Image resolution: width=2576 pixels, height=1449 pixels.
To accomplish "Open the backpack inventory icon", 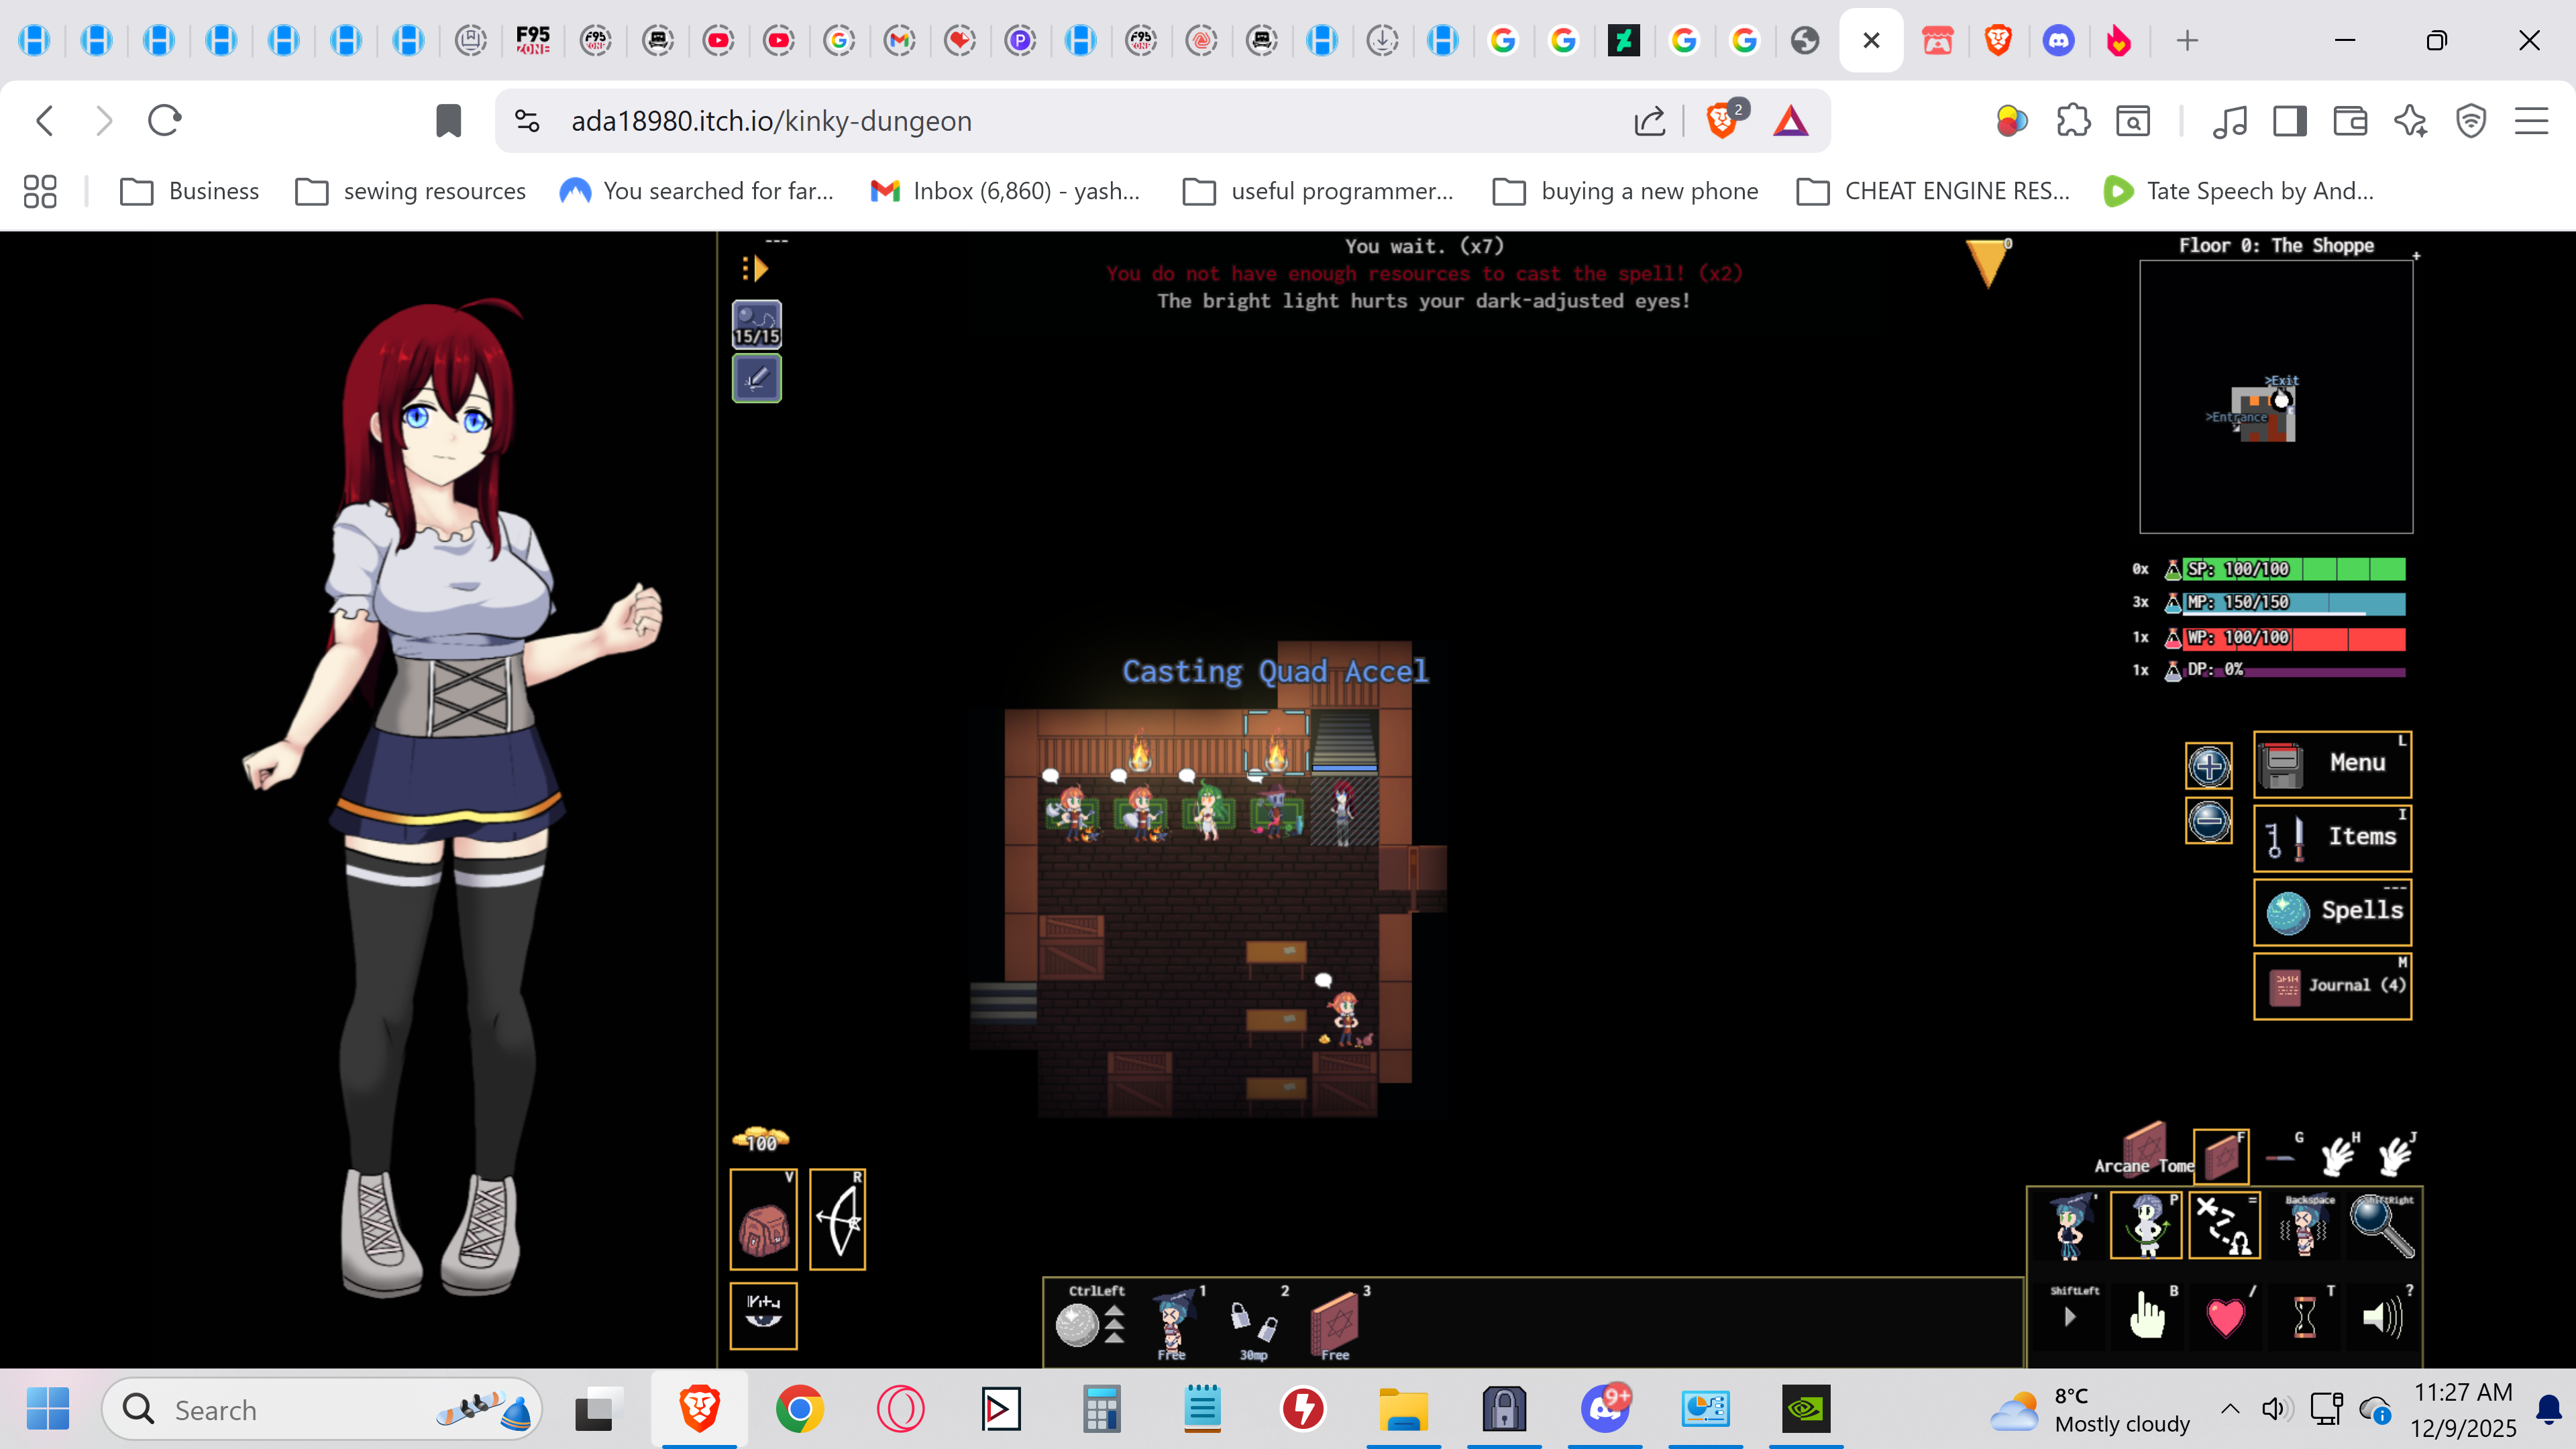I will coord(763,1220).
